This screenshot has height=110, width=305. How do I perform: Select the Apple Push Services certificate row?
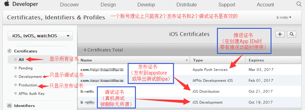click(x=189, y=70)
